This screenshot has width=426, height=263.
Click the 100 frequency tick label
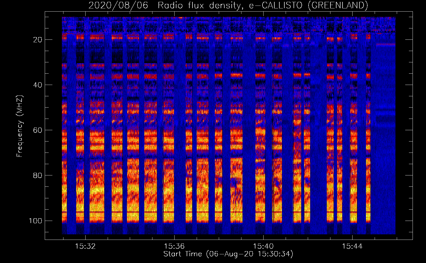click(36, 221)
